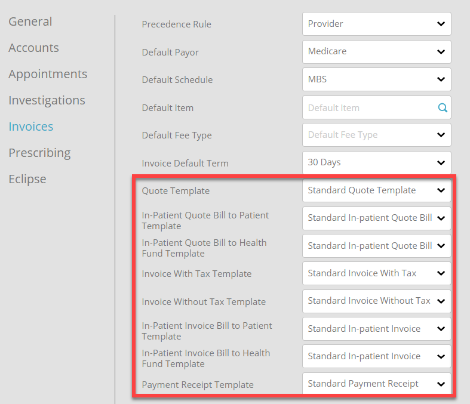Open In-Patient Invoice Bill to Health Fund dropdown
The width and height of the screenshot is (470, 404).
[376, 356]
